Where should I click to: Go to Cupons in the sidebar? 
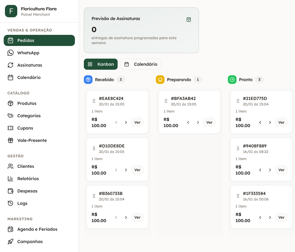pos(25,128)
